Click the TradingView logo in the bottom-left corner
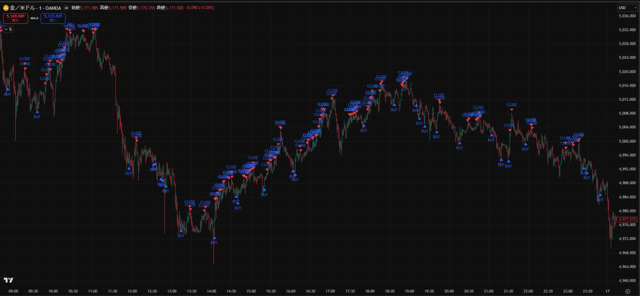 [x=8, y=280]
